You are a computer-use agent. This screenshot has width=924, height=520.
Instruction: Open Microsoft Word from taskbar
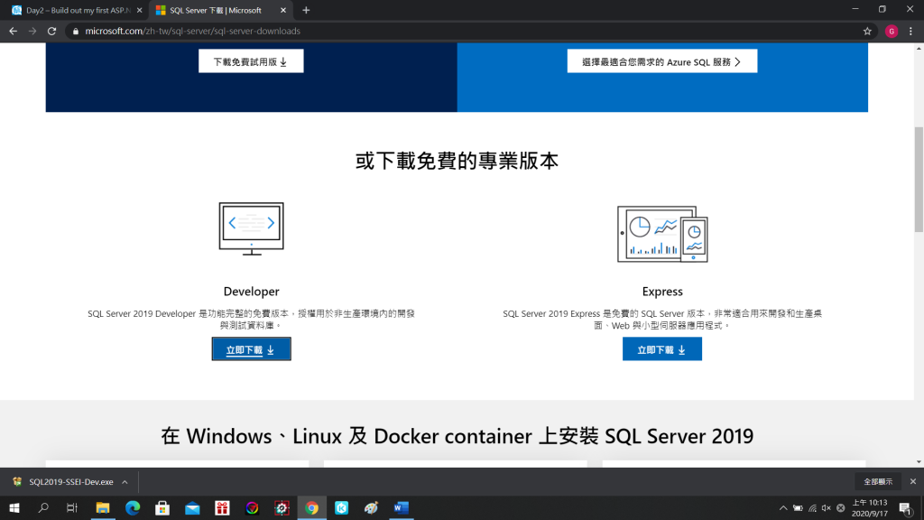click(402, 507)
